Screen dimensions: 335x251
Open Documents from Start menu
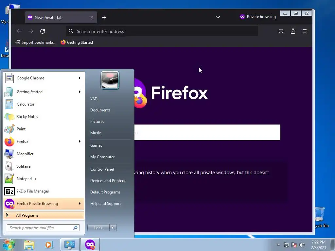click(100, 110)
